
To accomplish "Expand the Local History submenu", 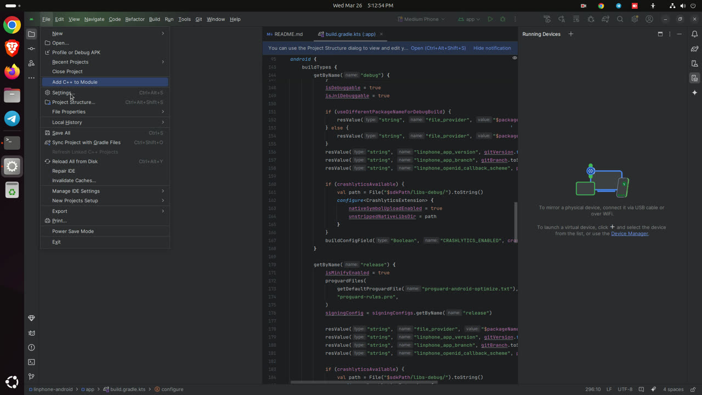I will click(105, 122).
